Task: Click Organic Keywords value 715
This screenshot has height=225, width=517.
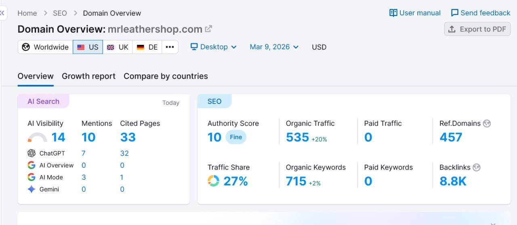Action: pyautogui.click(x=296, y=181)
